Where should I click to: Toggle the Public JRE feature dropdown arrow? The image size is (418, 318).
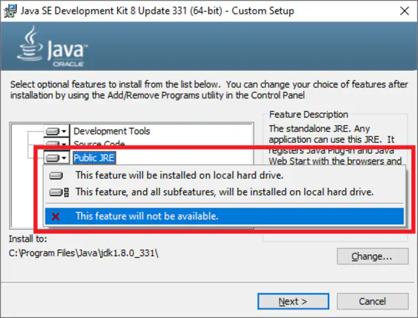(x=64, y=158)
